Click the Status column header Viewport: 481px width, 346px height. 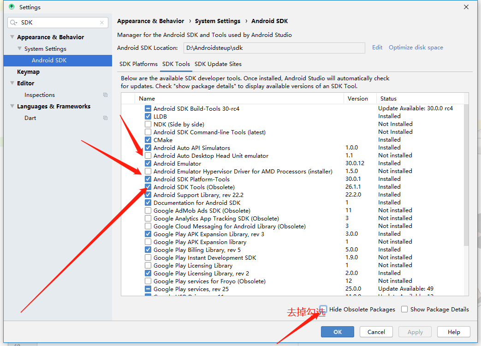point(420,98)
